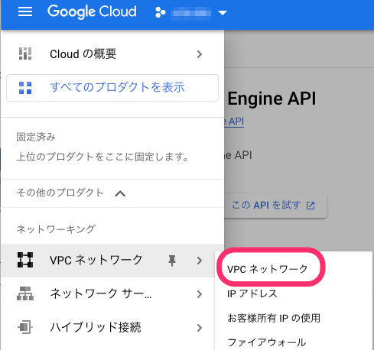Collapse その他のプロダクト section
Viewport: 374px width, 350px height.
point(112,193)
